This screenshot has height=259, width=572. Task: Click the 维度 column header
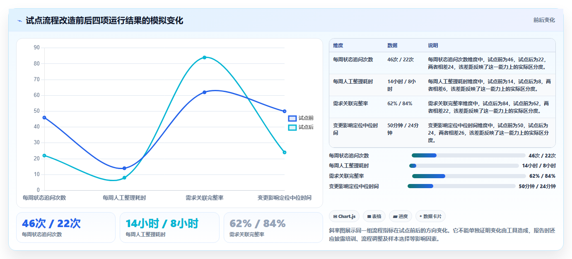pos(338,46)
